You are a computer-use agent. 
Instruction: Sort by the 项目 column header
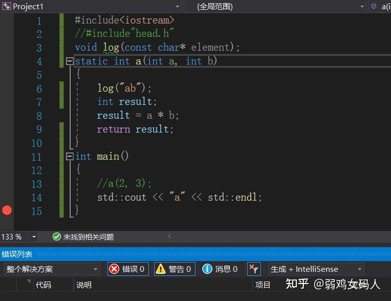point(263,285)
